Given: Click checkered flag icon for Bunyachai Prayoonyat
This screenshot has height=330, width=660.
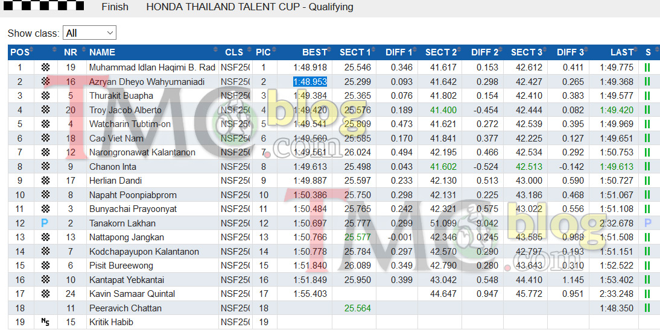Looking at the screenshot, I should [x=45, y=209].
